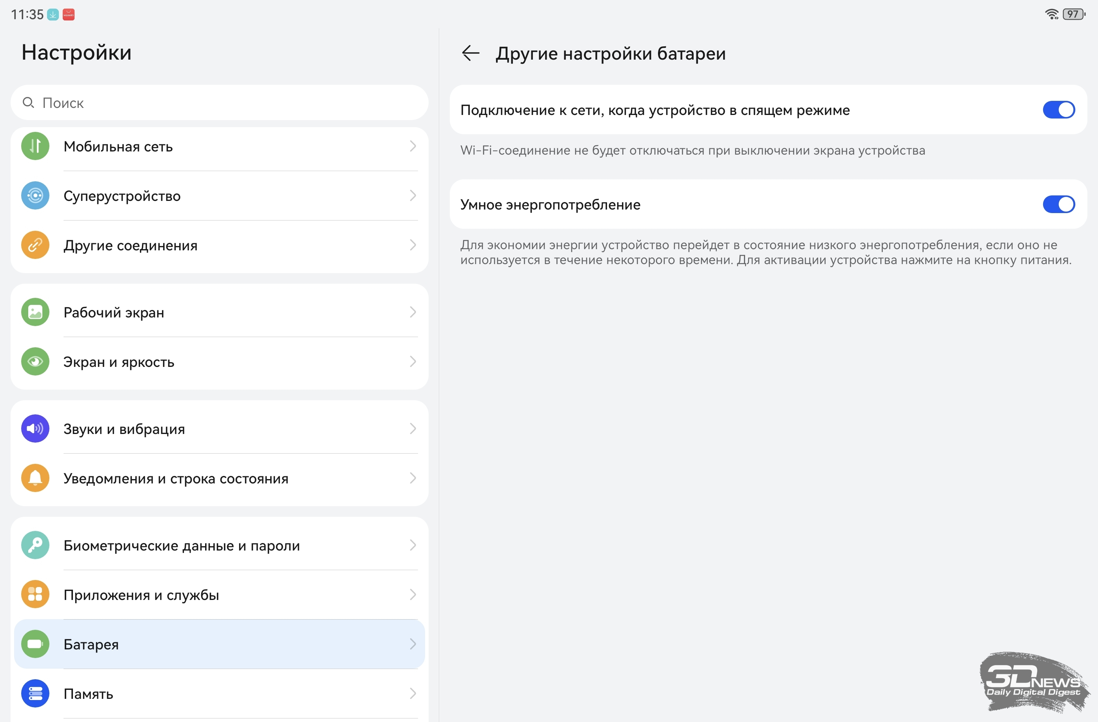Image resolution: width=1098 pixels, height=722 pixels.
Task: Open the Приложения и службы chevron arrow
Action: (413, 594)
